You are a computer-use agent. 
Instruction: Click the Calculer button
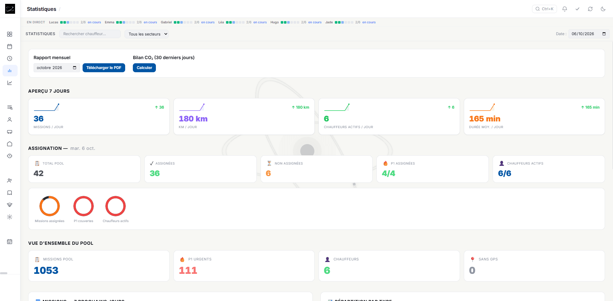tap(144, 68)
